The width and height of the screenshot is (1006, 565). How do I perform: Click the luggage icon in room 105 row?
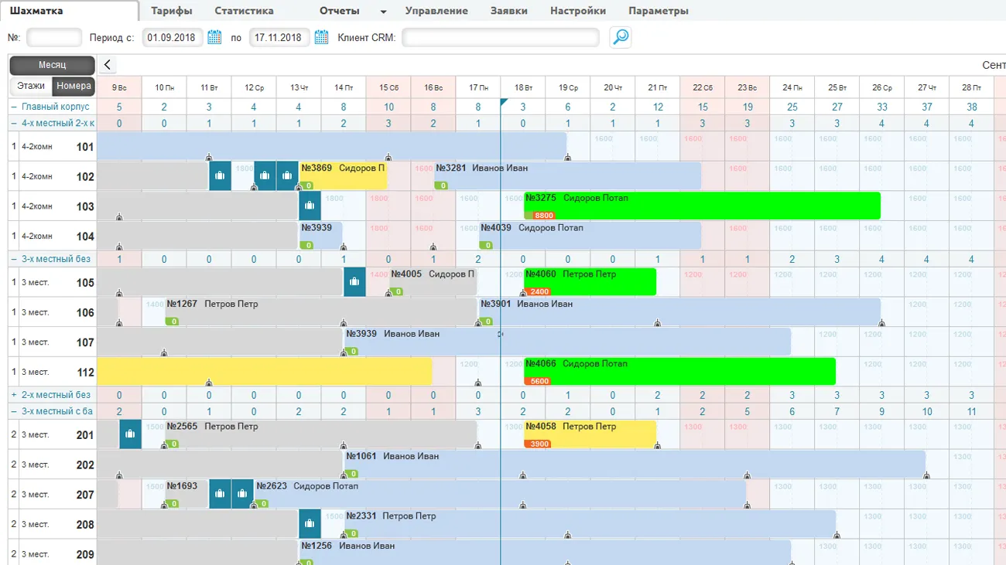pos(354,282)
